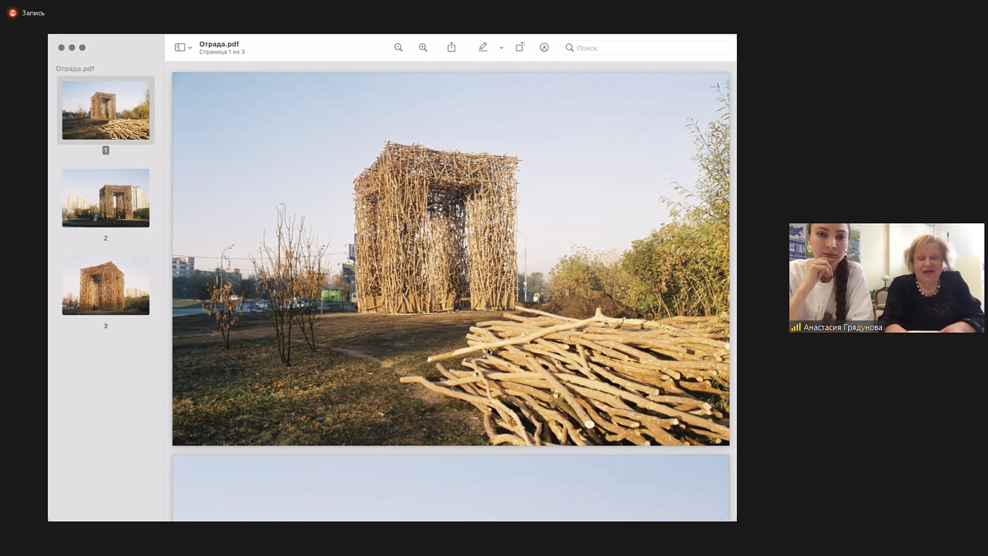Click the red recording indicator icon
The height and width of the screenshot is (556, 988).
(13, 13)
